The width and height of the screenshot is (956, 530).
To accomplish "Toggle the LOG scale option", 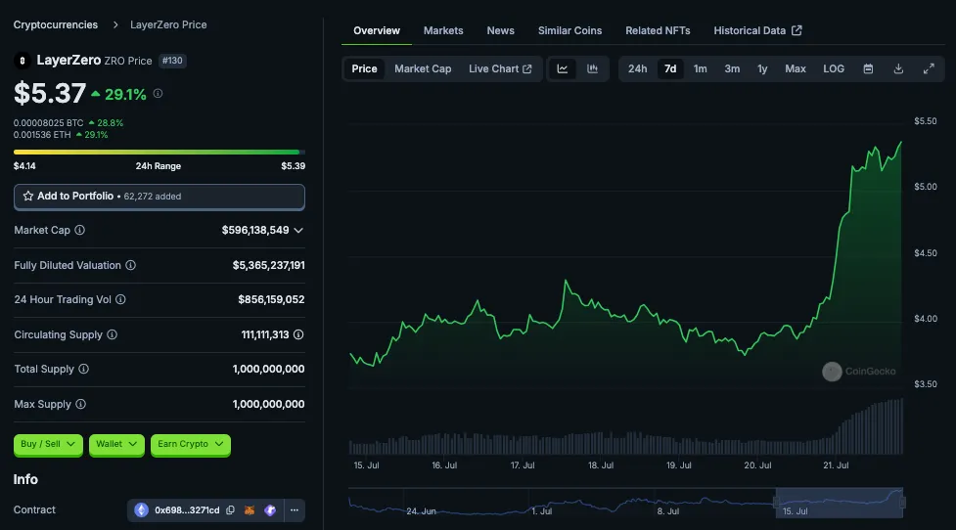I will pos(834,68).
